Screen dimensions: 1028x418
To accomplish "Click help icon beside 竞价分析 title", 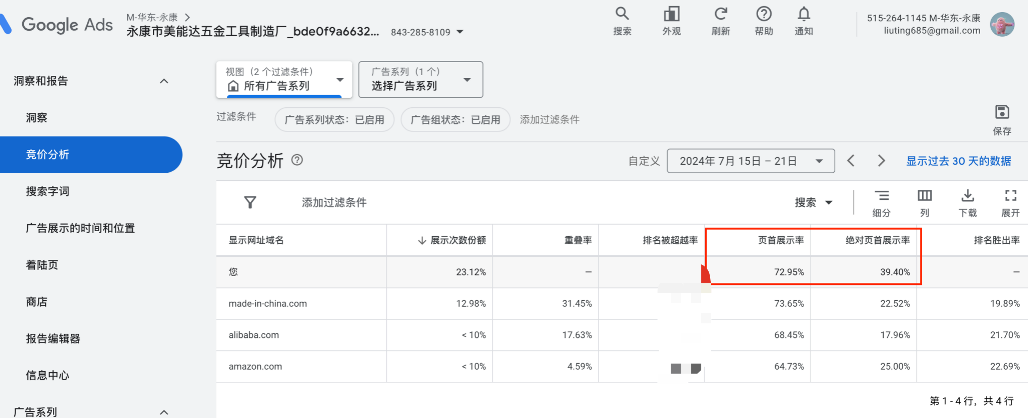I will [297, 160].
